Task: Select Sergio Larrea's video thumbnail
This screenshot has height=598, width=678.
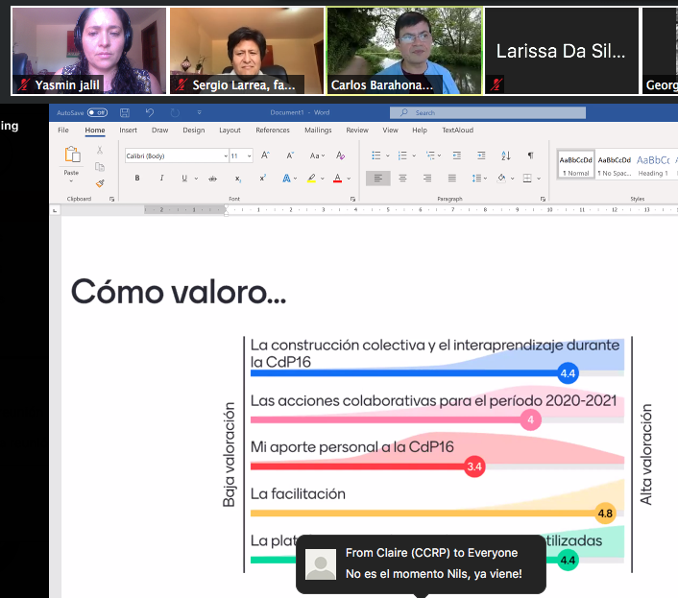Action: pyautogui.click(x=245, y=51)
